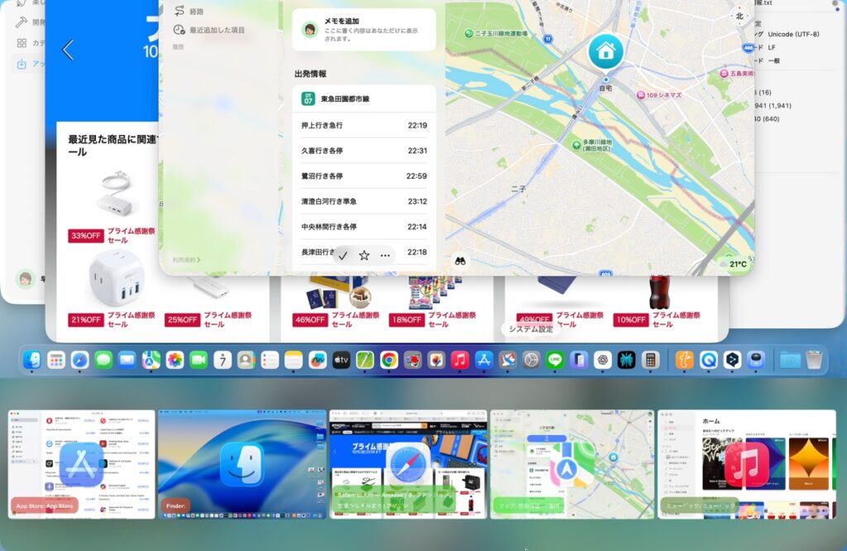Click the north compass button on map
This screenshot has height=551, width=847.
point(739,16)
